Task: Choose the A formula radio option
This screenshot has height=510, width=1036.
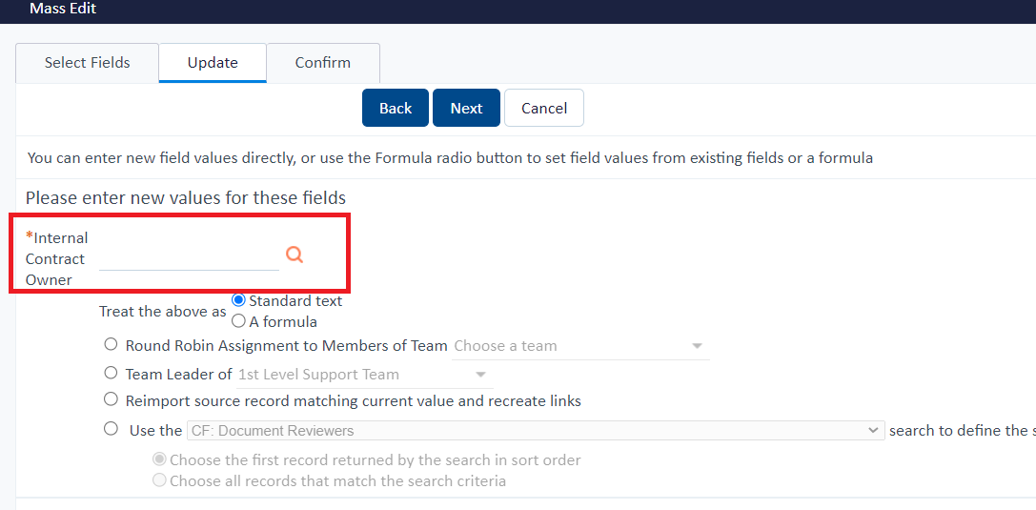Action: tap(239, 321)
